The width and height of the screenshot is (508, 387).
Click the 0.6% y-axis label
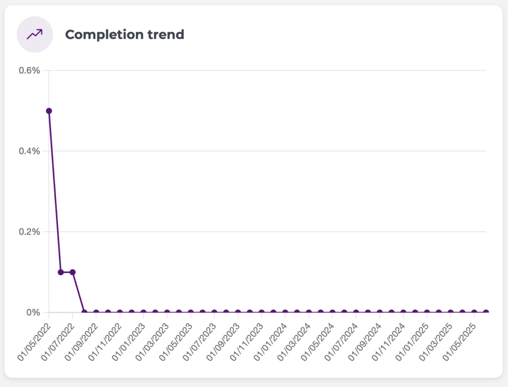click(29, 70)
